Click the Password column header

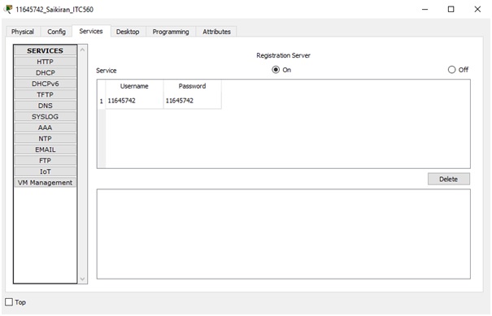click(193, 86)
